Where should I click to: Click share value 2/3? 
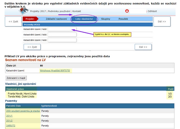(x=170, y=97)
